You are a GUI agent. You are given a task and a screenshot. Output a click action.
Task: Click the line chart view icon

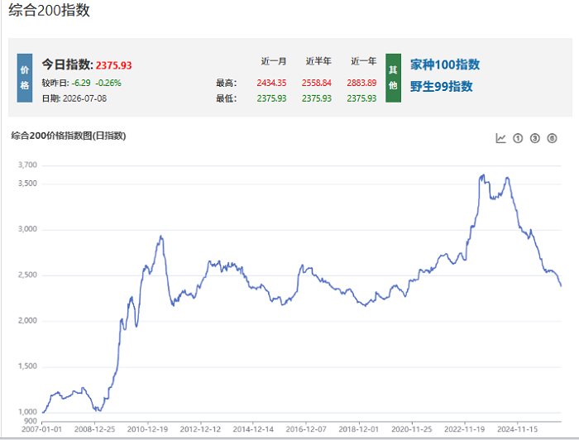500,138
